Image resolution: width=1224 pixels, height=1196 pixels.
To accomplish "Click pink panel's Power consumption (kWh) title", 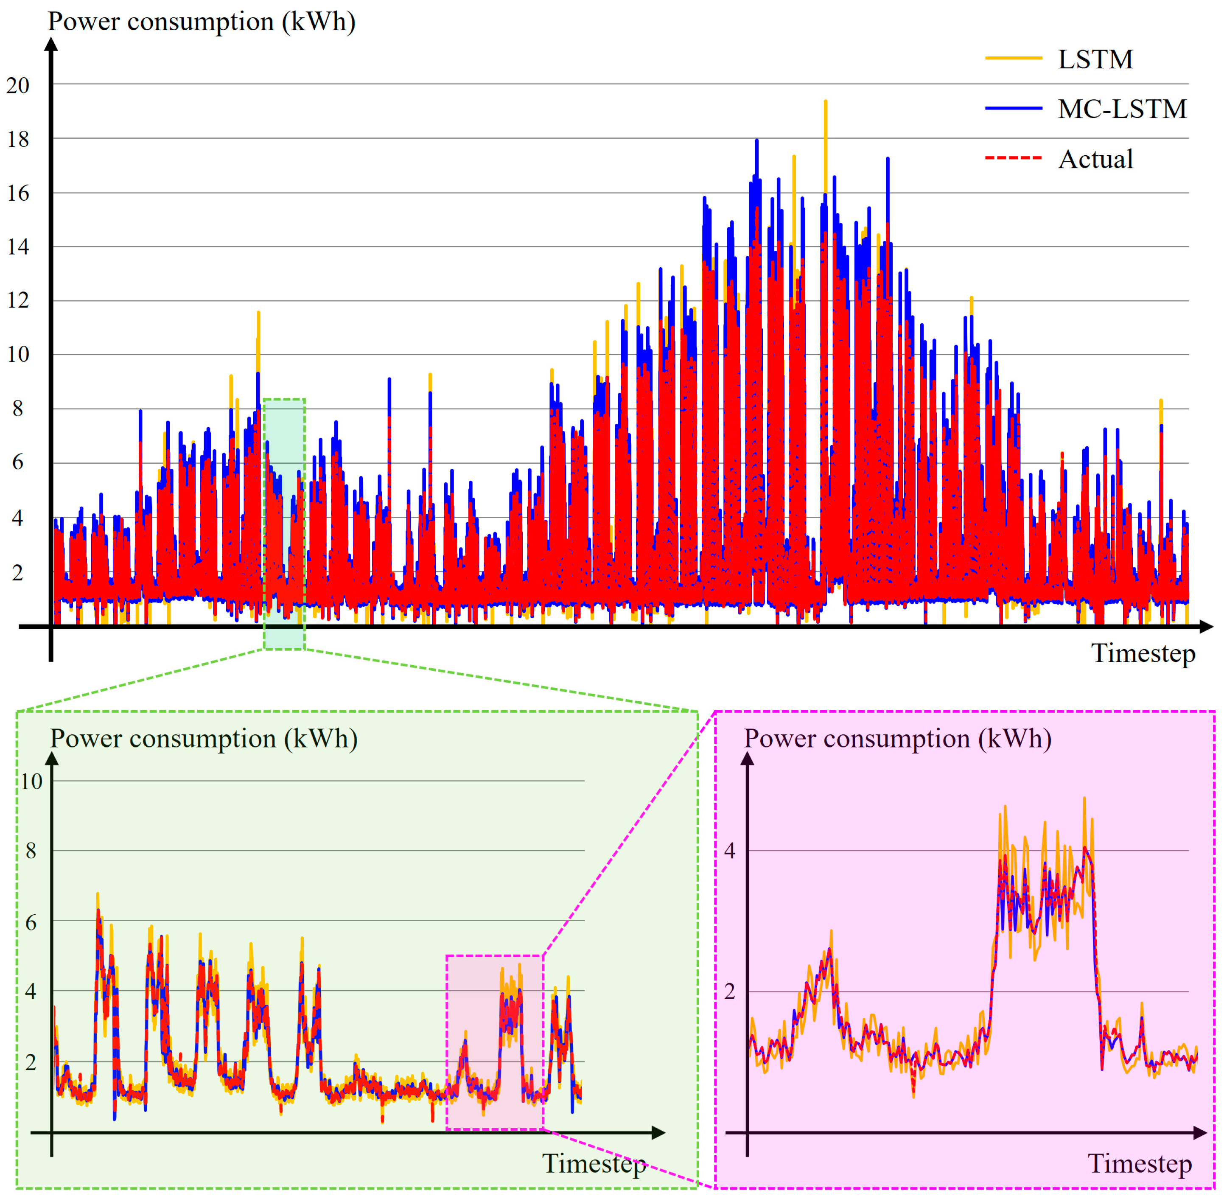I will (897, 739).
